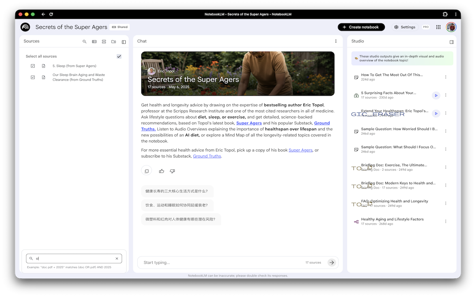Click document icon beside 5. Sleep source
The width and height of the screenshot is (476, 297).
pyautogui.click(x=44, y=66)
